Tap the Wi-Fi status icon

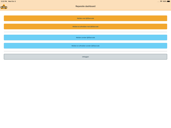point(161,1)
